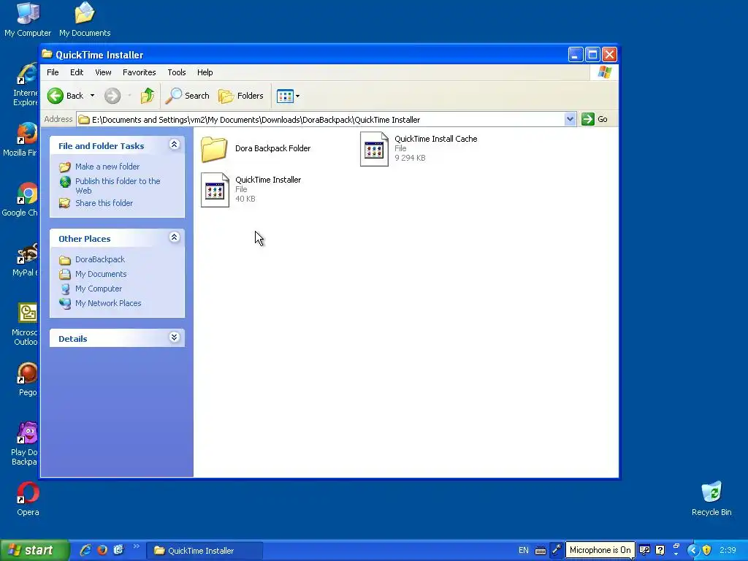Show hidden tray icons arrow
This screenshot has height=561, width=748.
692,550
